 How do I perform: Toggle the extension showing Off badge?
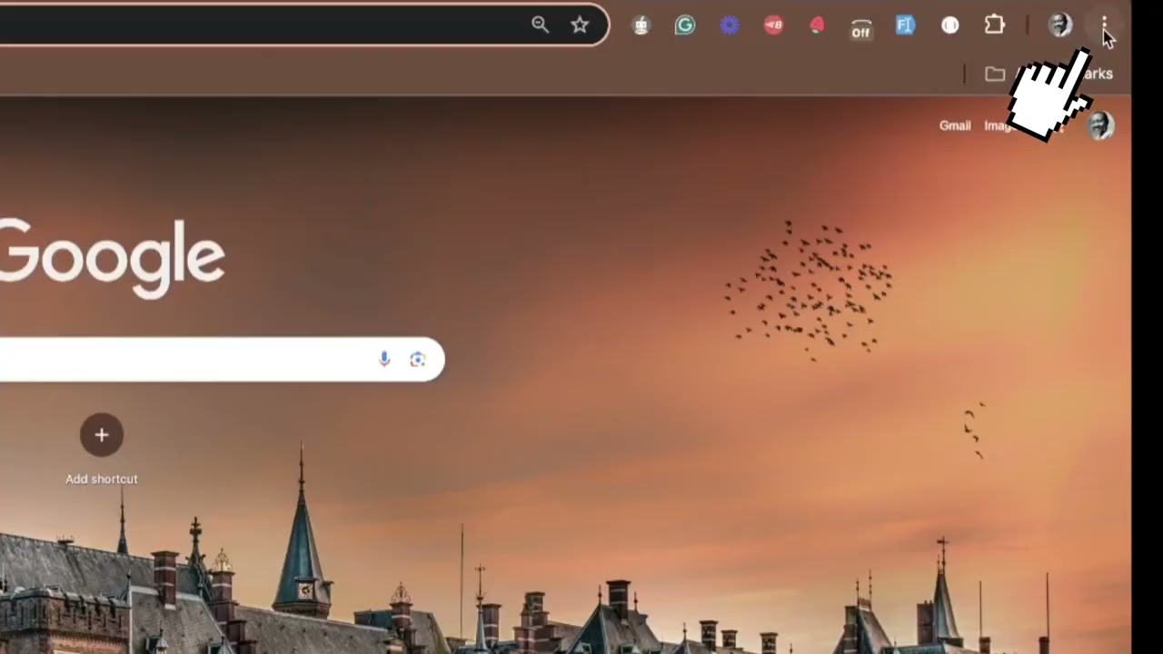tap(860, 27)
